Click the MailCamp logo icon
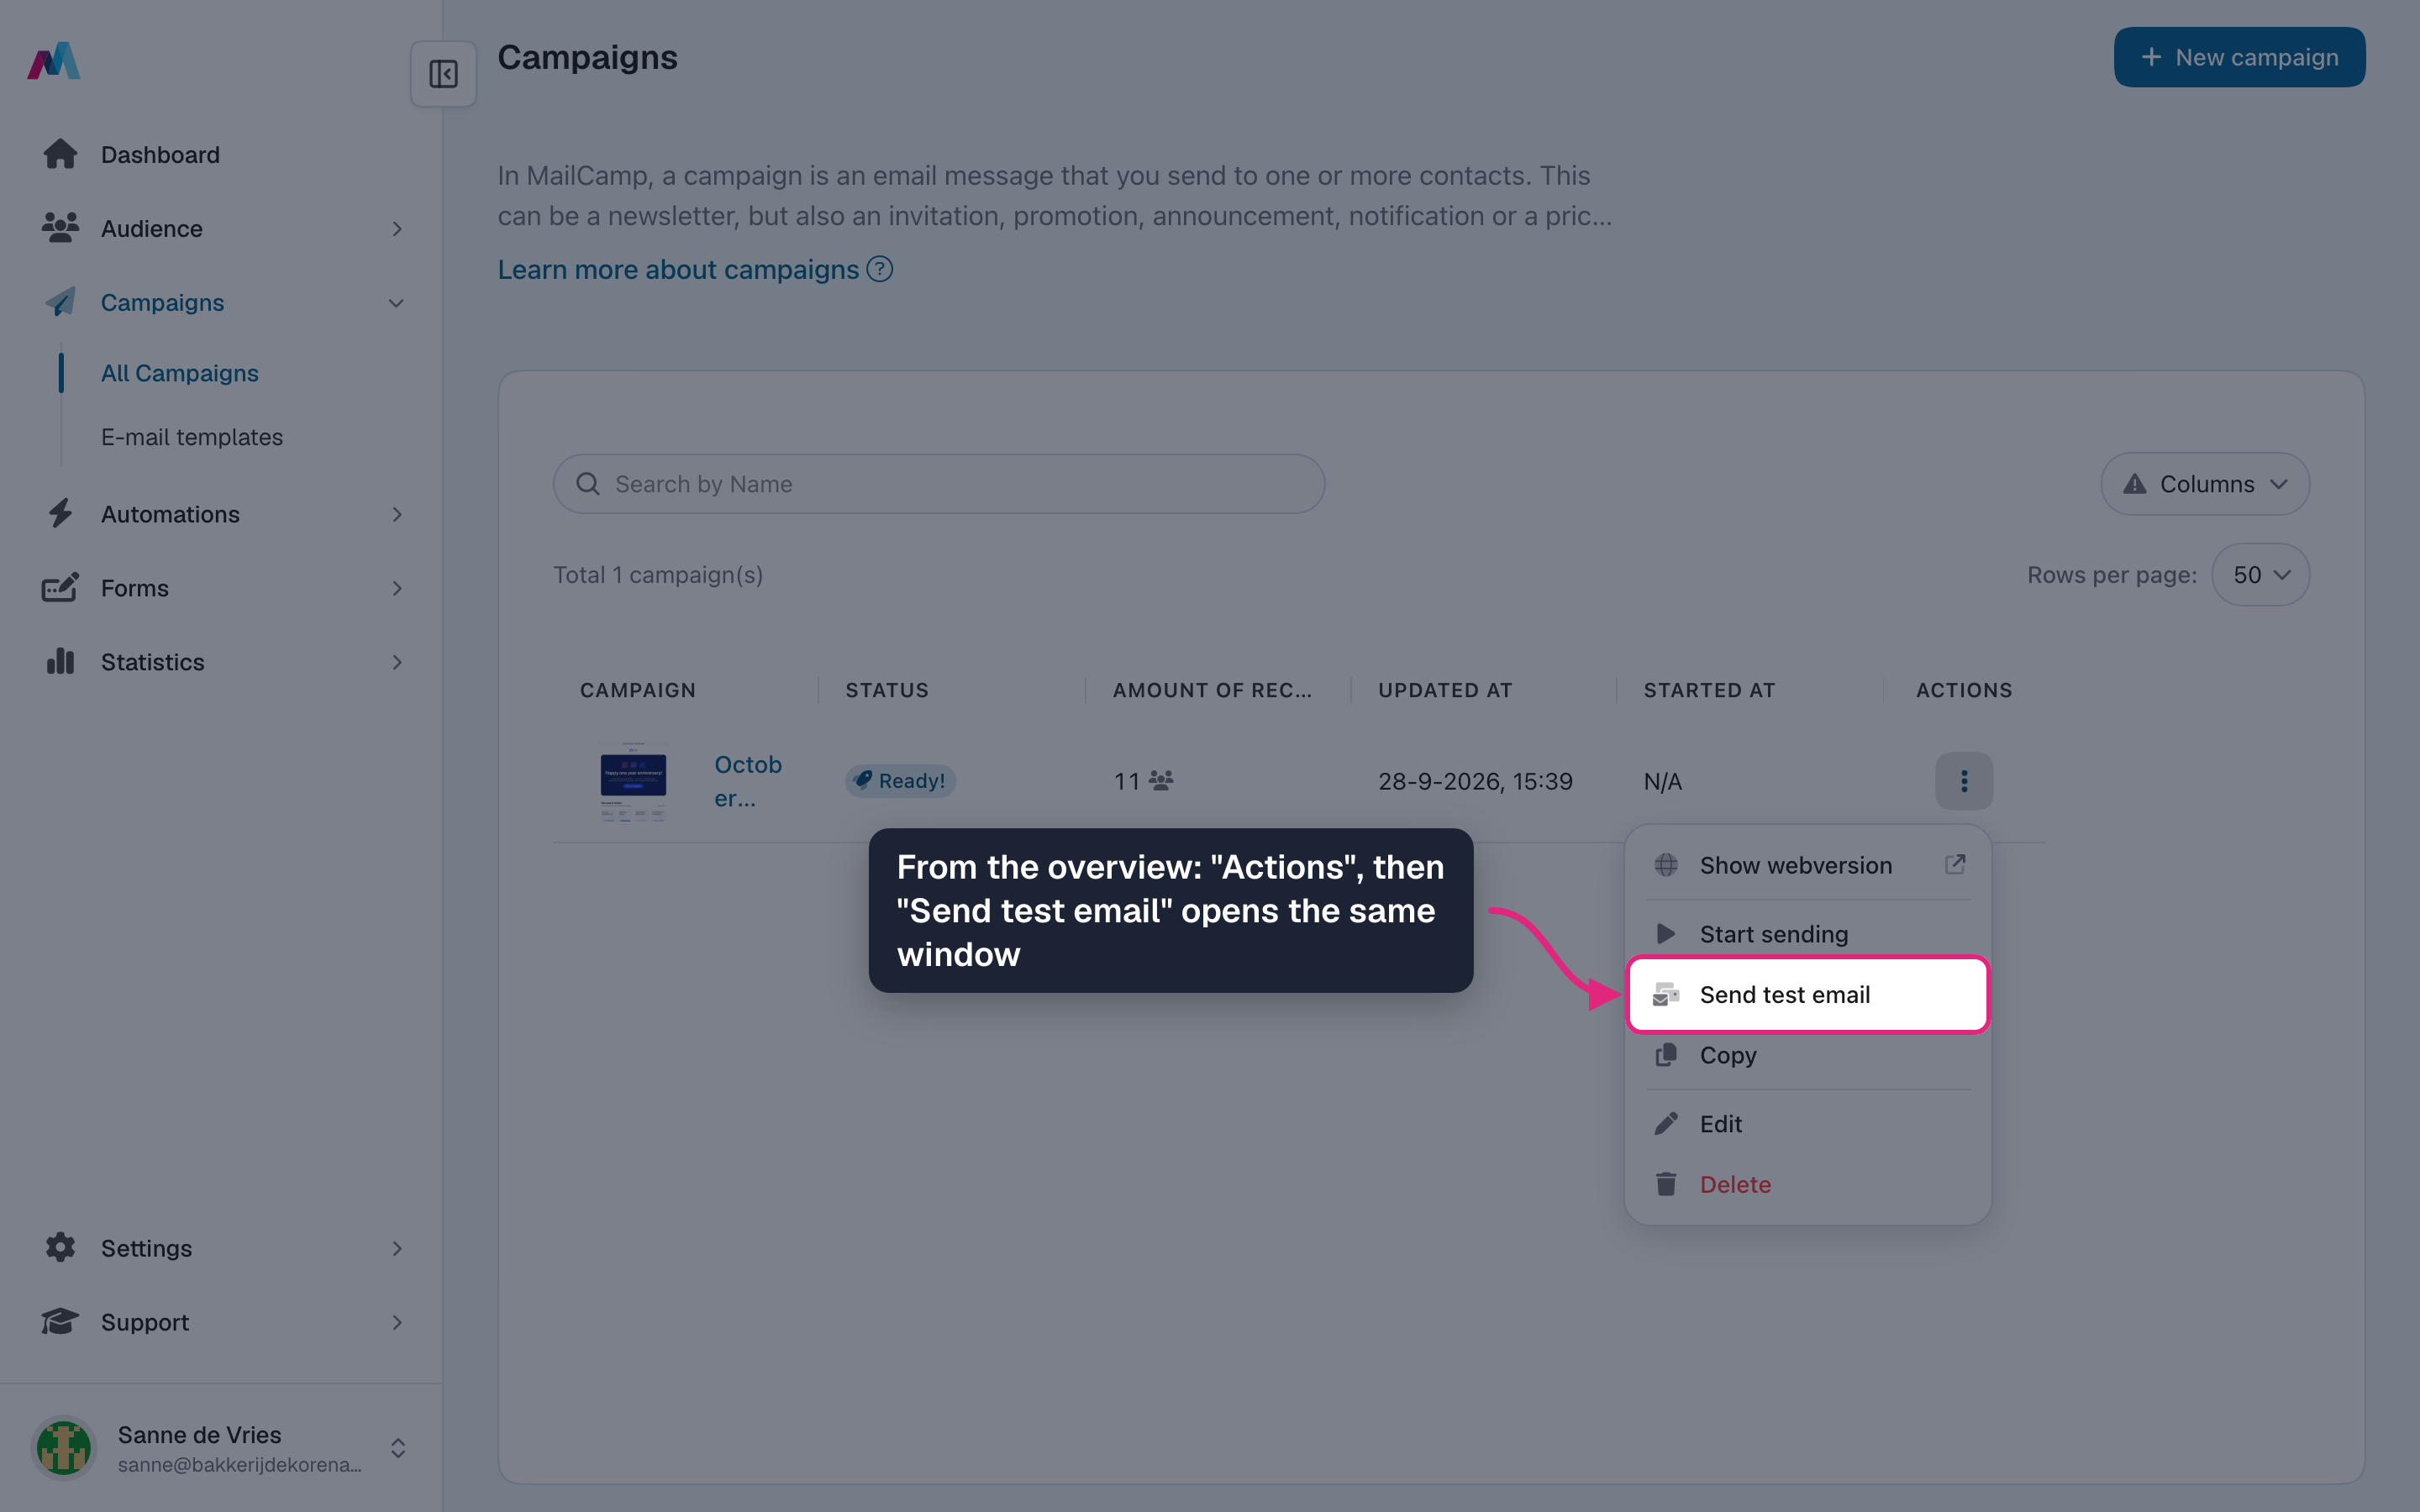Viewport: 2420px width, 1512px height. click(54, 60)
